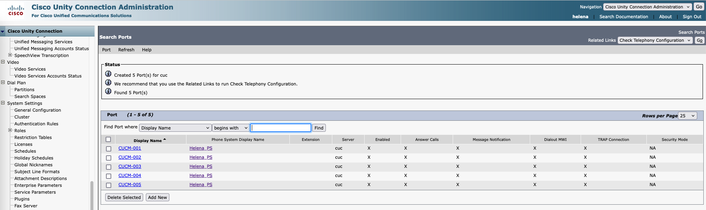This screenshot has height=210, width=706.
Task: Expand the SpeechView Transcription node
Action: pyautogui.click(x=10, y=55)
